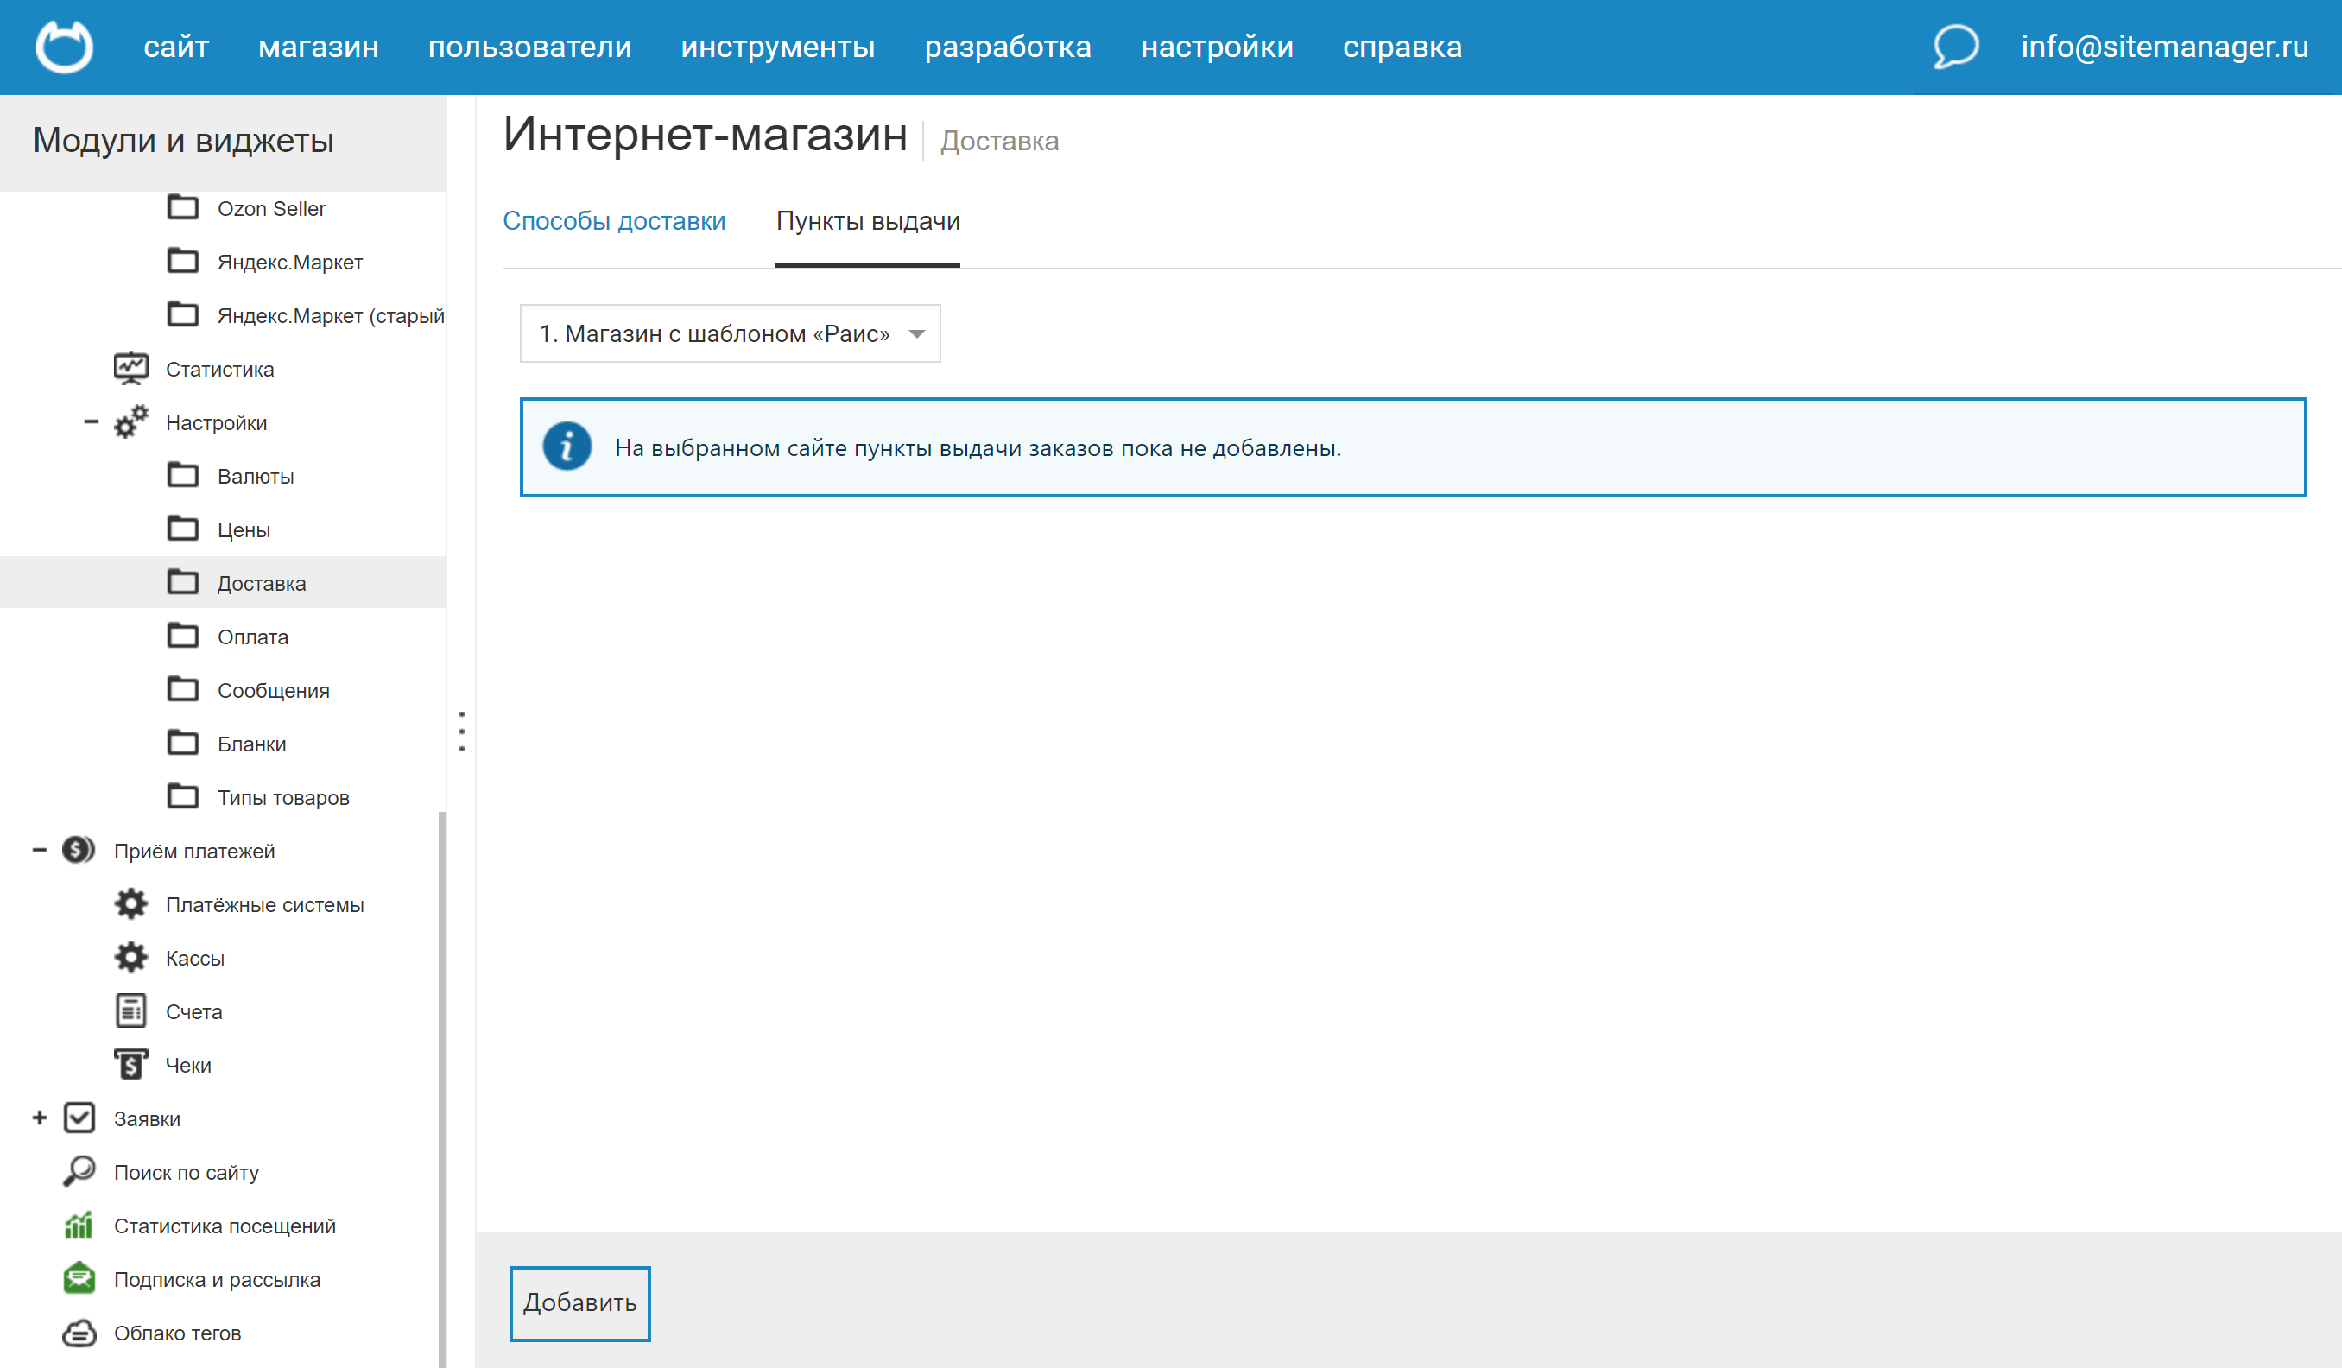Click the Поиск по сайту magnifier icon
Viewport: 2342px width, 1368px height.
(x=80, y=1171)
